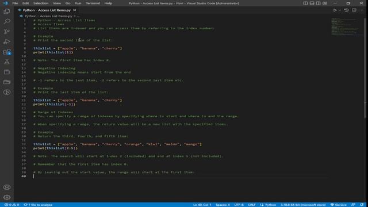Click line number 32 in the gutter
The width and height of the screenshot is (368, 207).
pos(24,144)
